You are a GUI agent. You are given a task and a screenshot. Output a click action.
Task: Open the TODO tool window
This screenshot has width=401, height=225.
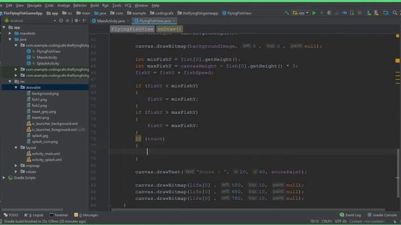click(11, 215)
